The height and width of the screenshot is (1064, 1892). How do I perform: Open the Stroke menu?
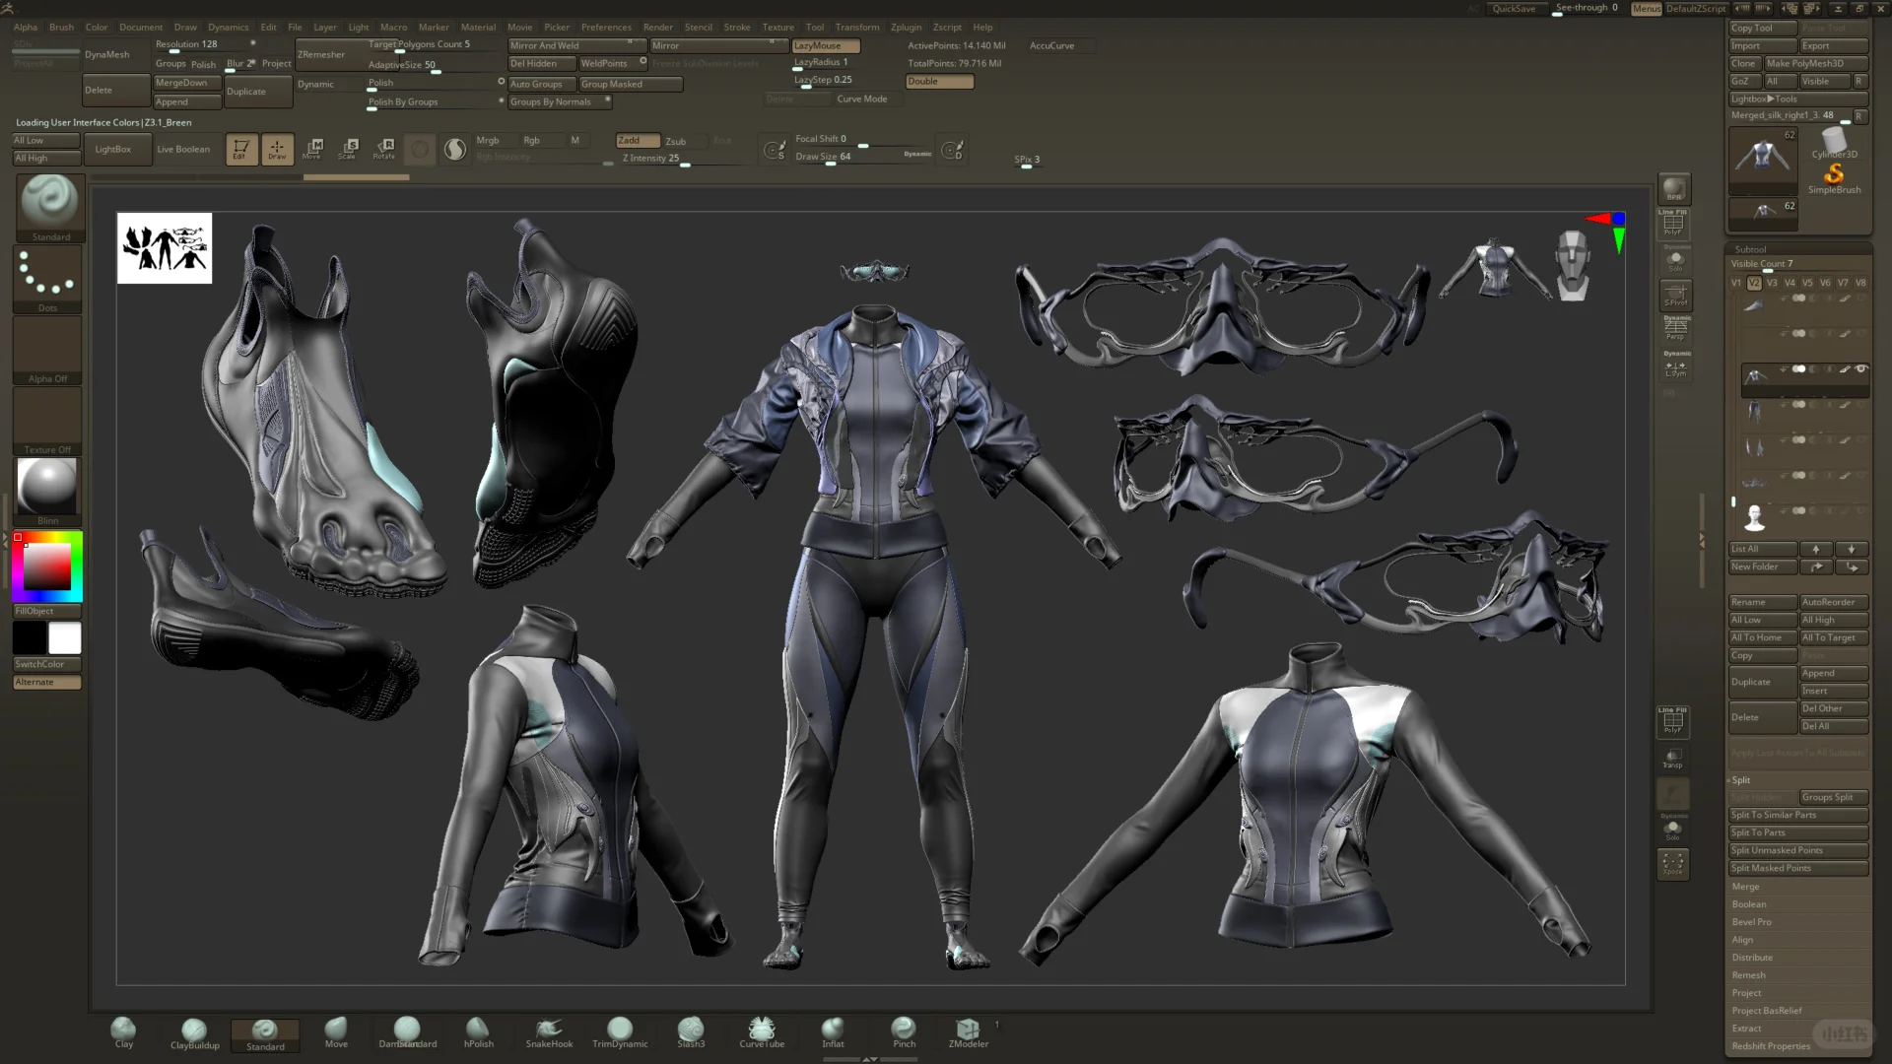(736, 28)
